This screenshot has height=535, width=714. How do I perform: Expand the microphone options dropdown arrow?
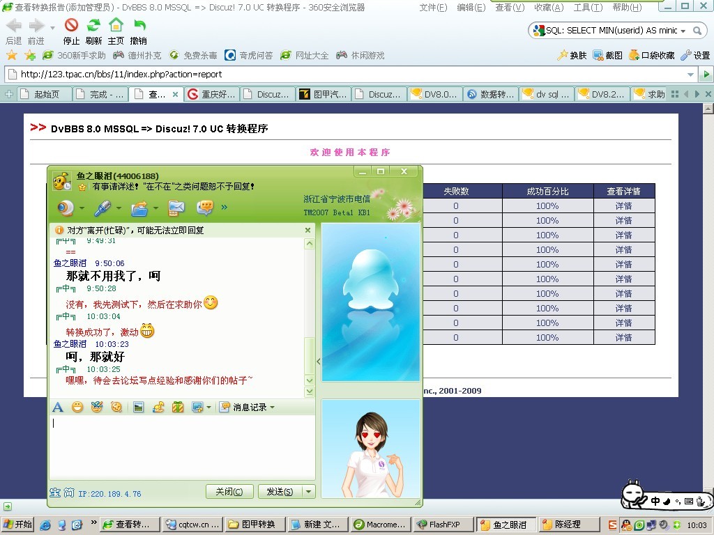tap(119, 208)
